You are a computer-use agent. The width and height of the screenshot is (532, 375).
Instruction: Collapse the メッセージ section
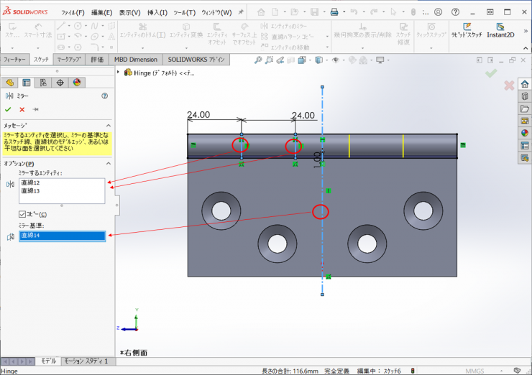(109, 125)
